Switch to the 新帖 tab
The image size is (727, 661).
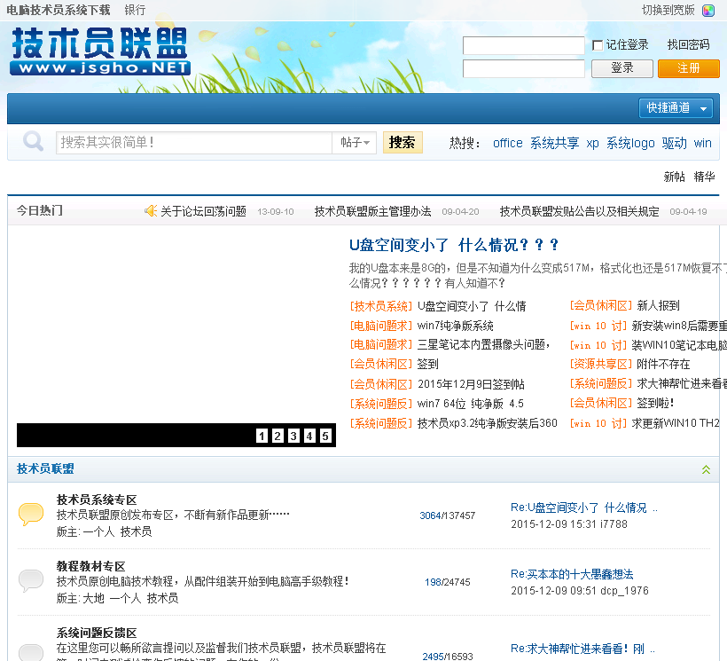click(674, 177)
